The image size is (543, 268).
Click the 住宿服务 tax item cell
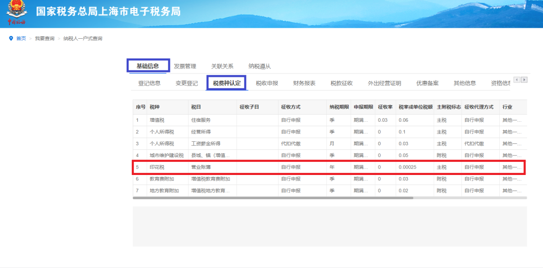201,120
